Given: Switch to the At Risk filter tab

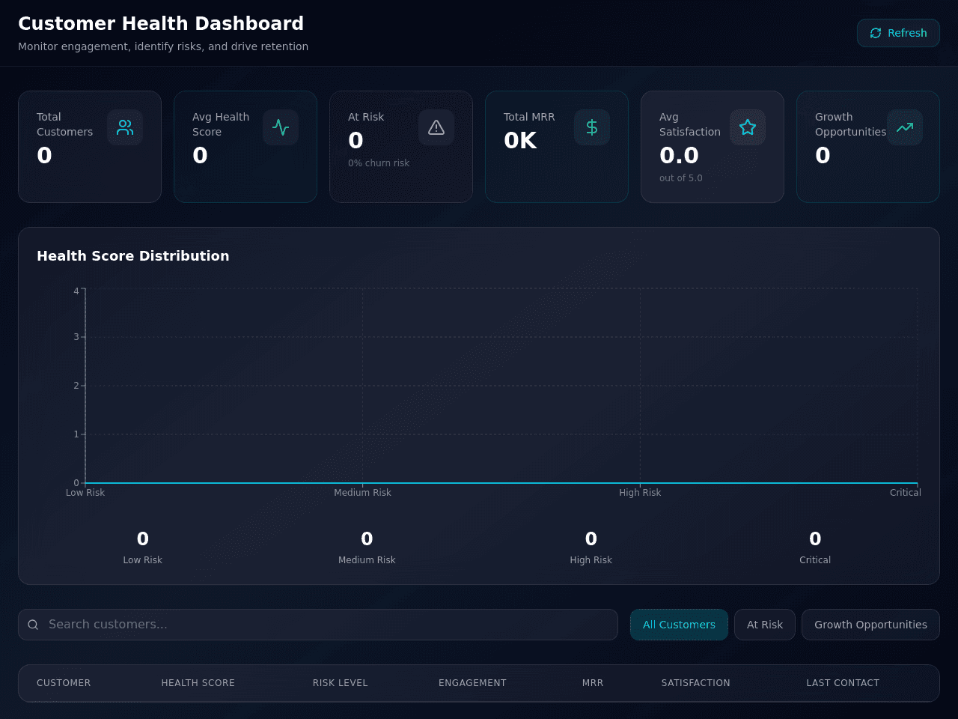Looking at the screenshot, I should coord(765,625).
